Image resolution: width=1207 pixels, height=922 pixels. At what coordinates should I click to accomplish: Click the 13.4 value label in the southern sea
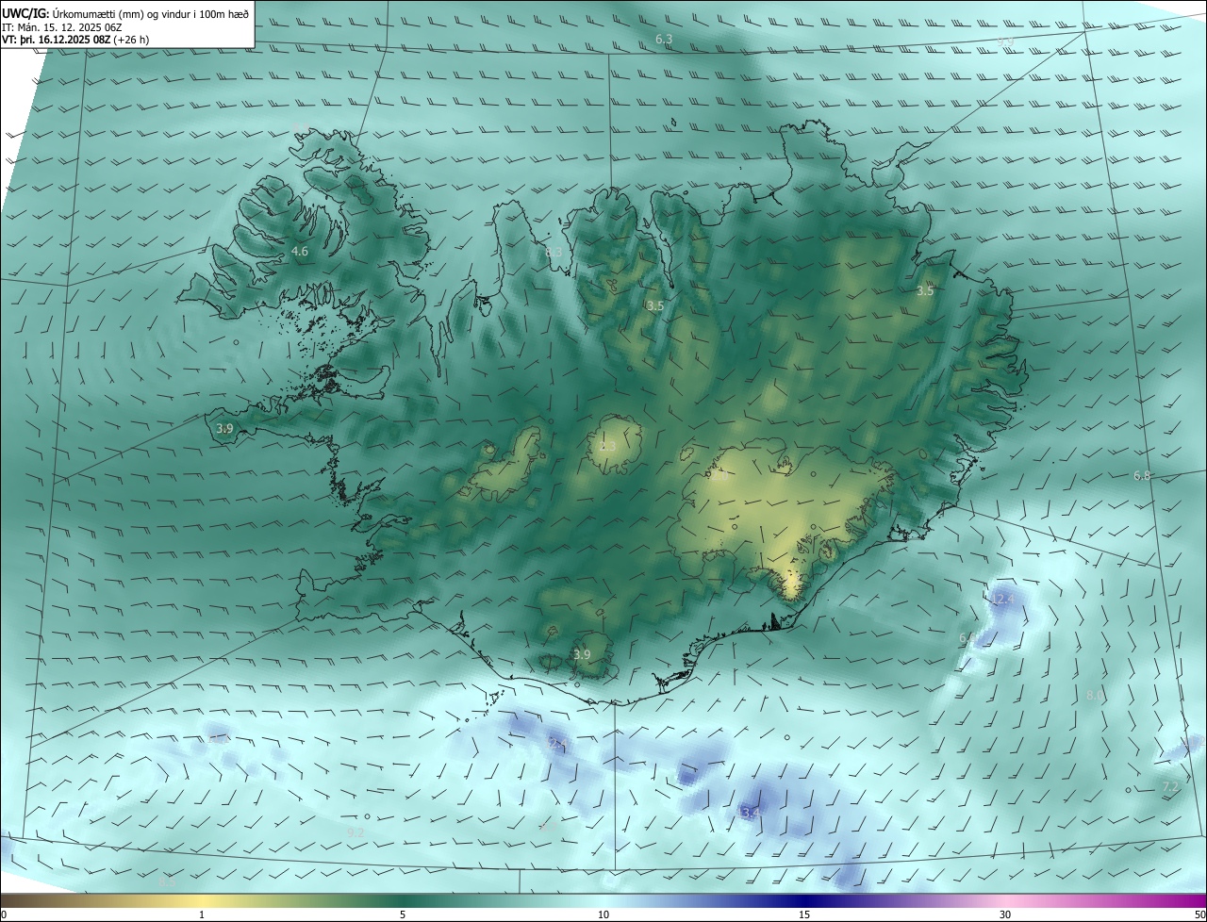click(x=749, y=813)
